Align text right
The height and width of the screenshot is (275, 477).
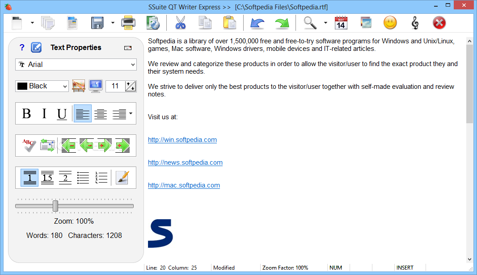tap(119, 114)
